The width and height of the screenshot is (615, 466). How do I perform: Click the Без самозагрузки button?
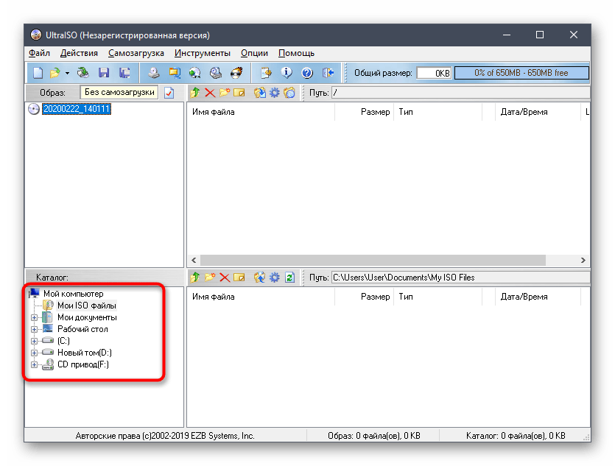coord(119,92)
